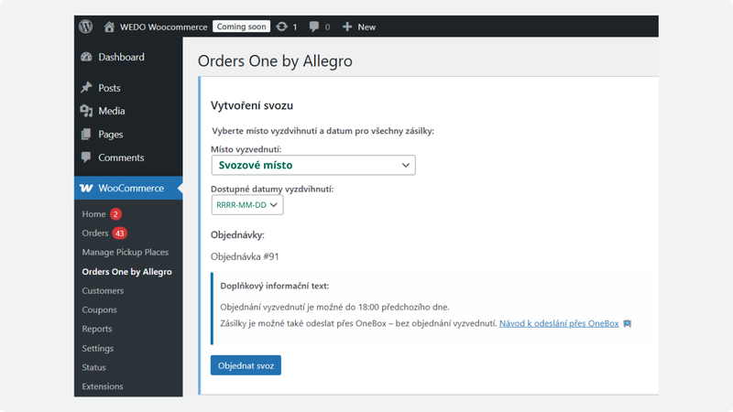Open the Media section
The width and height of the screenshot is (733, 412).
[111, 111]
